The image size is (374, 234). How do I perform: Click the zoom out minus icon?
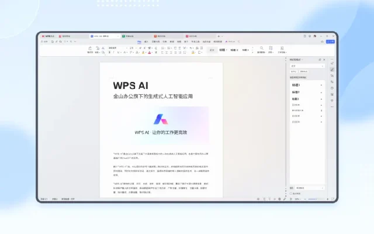click(305, 199)
